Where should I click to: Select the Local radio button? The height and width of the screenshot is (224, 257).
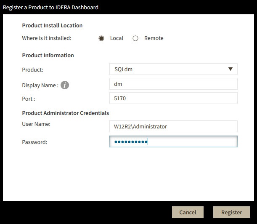(101, 38)
